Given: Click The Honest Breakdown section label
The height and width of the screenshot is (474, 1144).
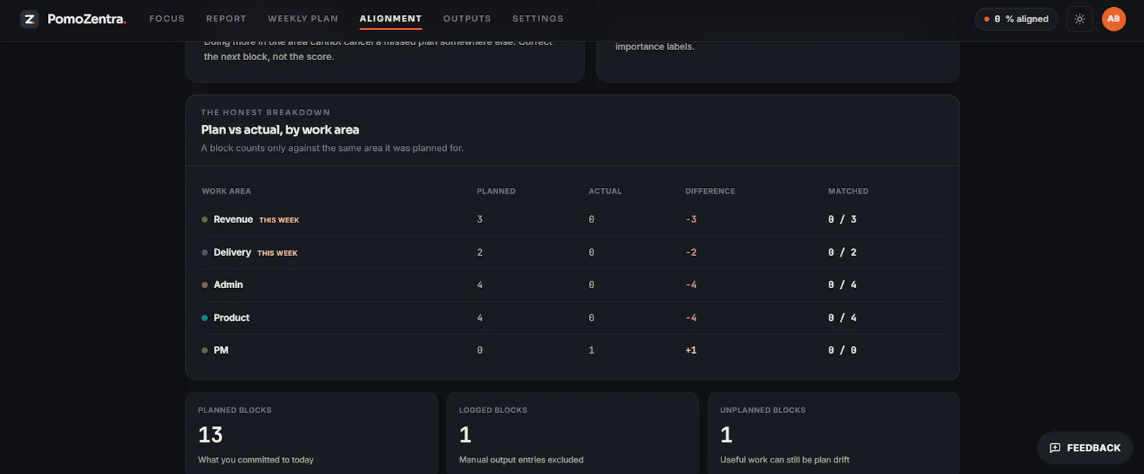Looking at the screenshot, I should point(265,112).
